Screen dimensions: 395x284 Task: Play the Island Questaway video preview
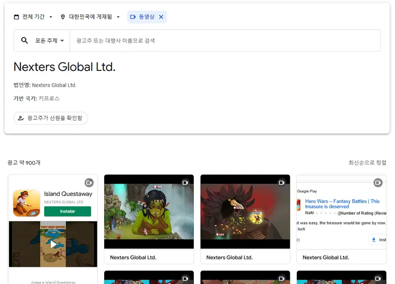[53, 244]
